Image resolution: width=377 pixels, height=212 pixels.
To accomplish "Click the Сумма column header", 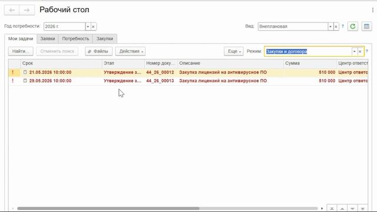I will pos(310,64).
